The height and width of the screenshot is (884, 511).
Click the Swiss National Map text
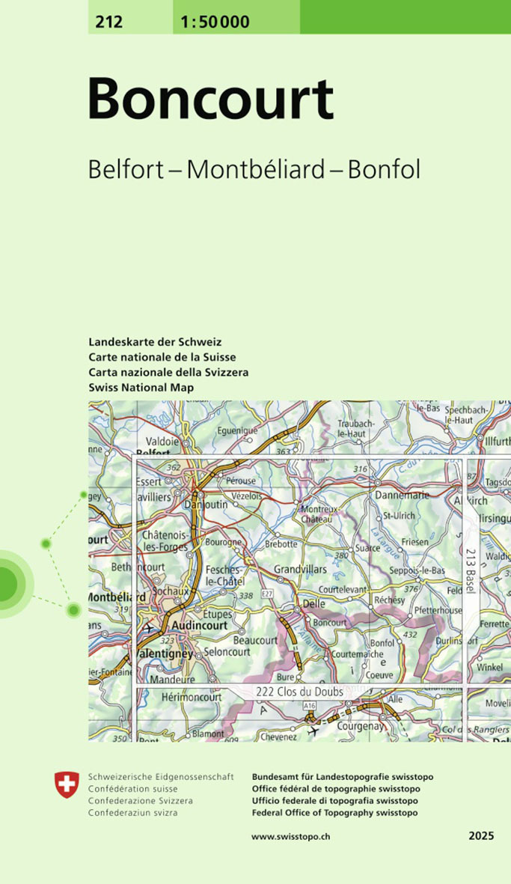coord(141,388)
